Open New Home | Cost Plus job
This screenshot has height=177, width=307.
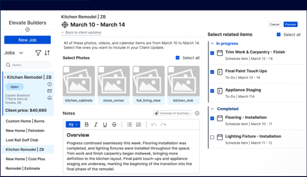[x=26, y=159]
